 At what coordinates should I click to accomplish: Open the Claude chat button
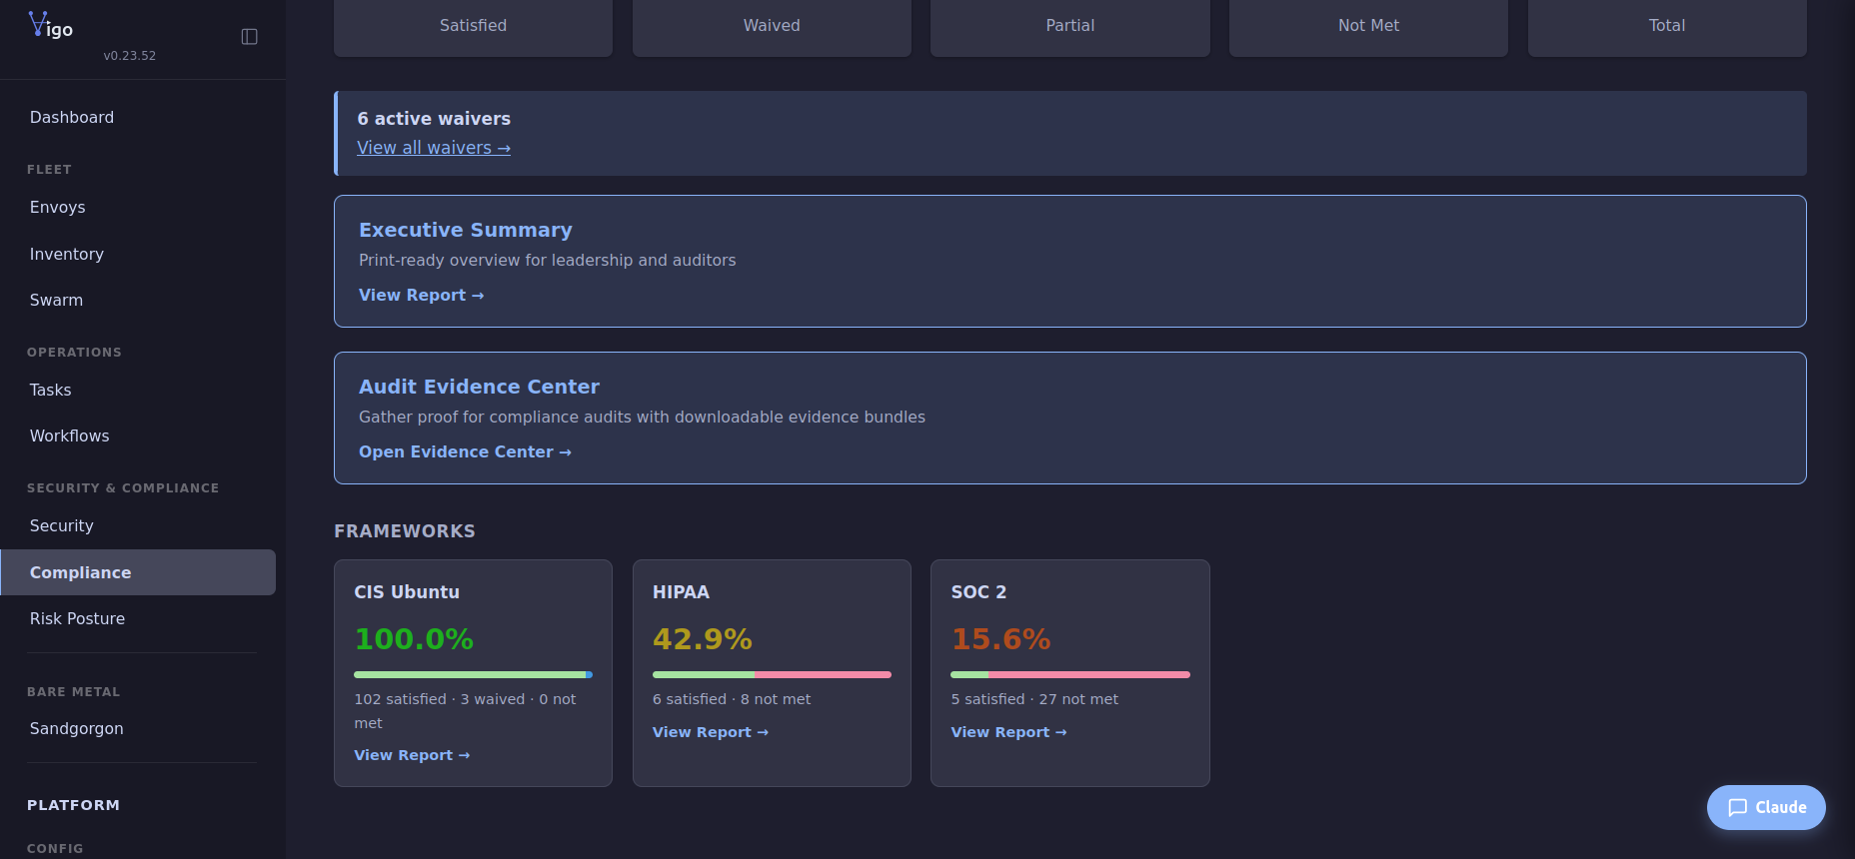tap(1766, 807)
